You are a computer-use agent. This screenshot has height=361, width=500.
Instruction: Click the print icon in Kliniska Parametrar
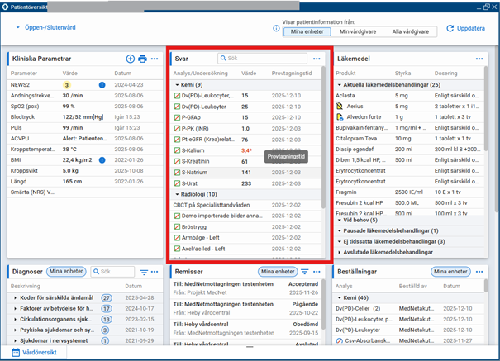(142, 59)
